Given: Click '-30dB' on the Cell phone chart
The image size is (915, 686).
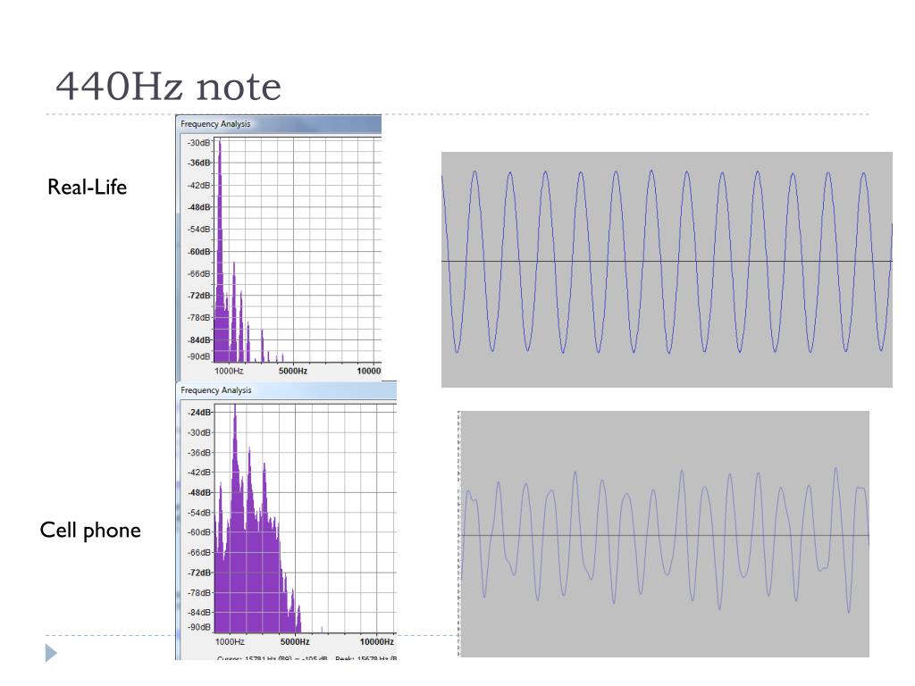Looking at the screenshot, I should [199, 433].
